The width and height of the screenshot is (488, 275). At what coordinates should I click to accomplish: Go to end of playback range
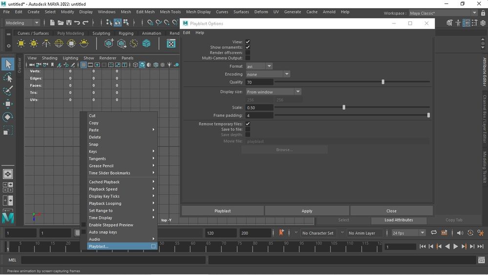pos(481,246)
